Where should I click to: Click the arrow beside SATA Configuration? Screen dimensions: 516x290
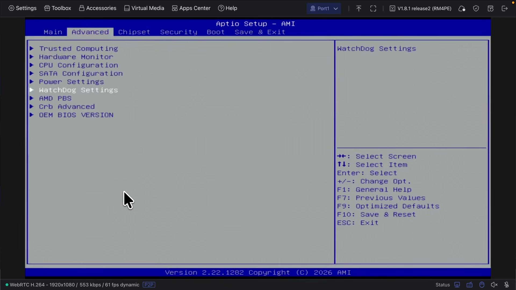[x=31, y=73]
